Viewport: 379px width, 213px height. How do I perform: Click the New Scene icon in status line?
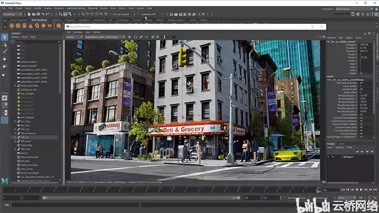[29, 14]
